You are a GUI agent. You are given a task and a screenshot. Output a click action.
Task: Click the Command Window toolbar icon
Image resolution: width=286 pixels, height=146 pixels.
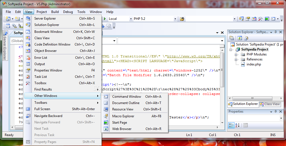pyautogui.click(x=273, y=19)
